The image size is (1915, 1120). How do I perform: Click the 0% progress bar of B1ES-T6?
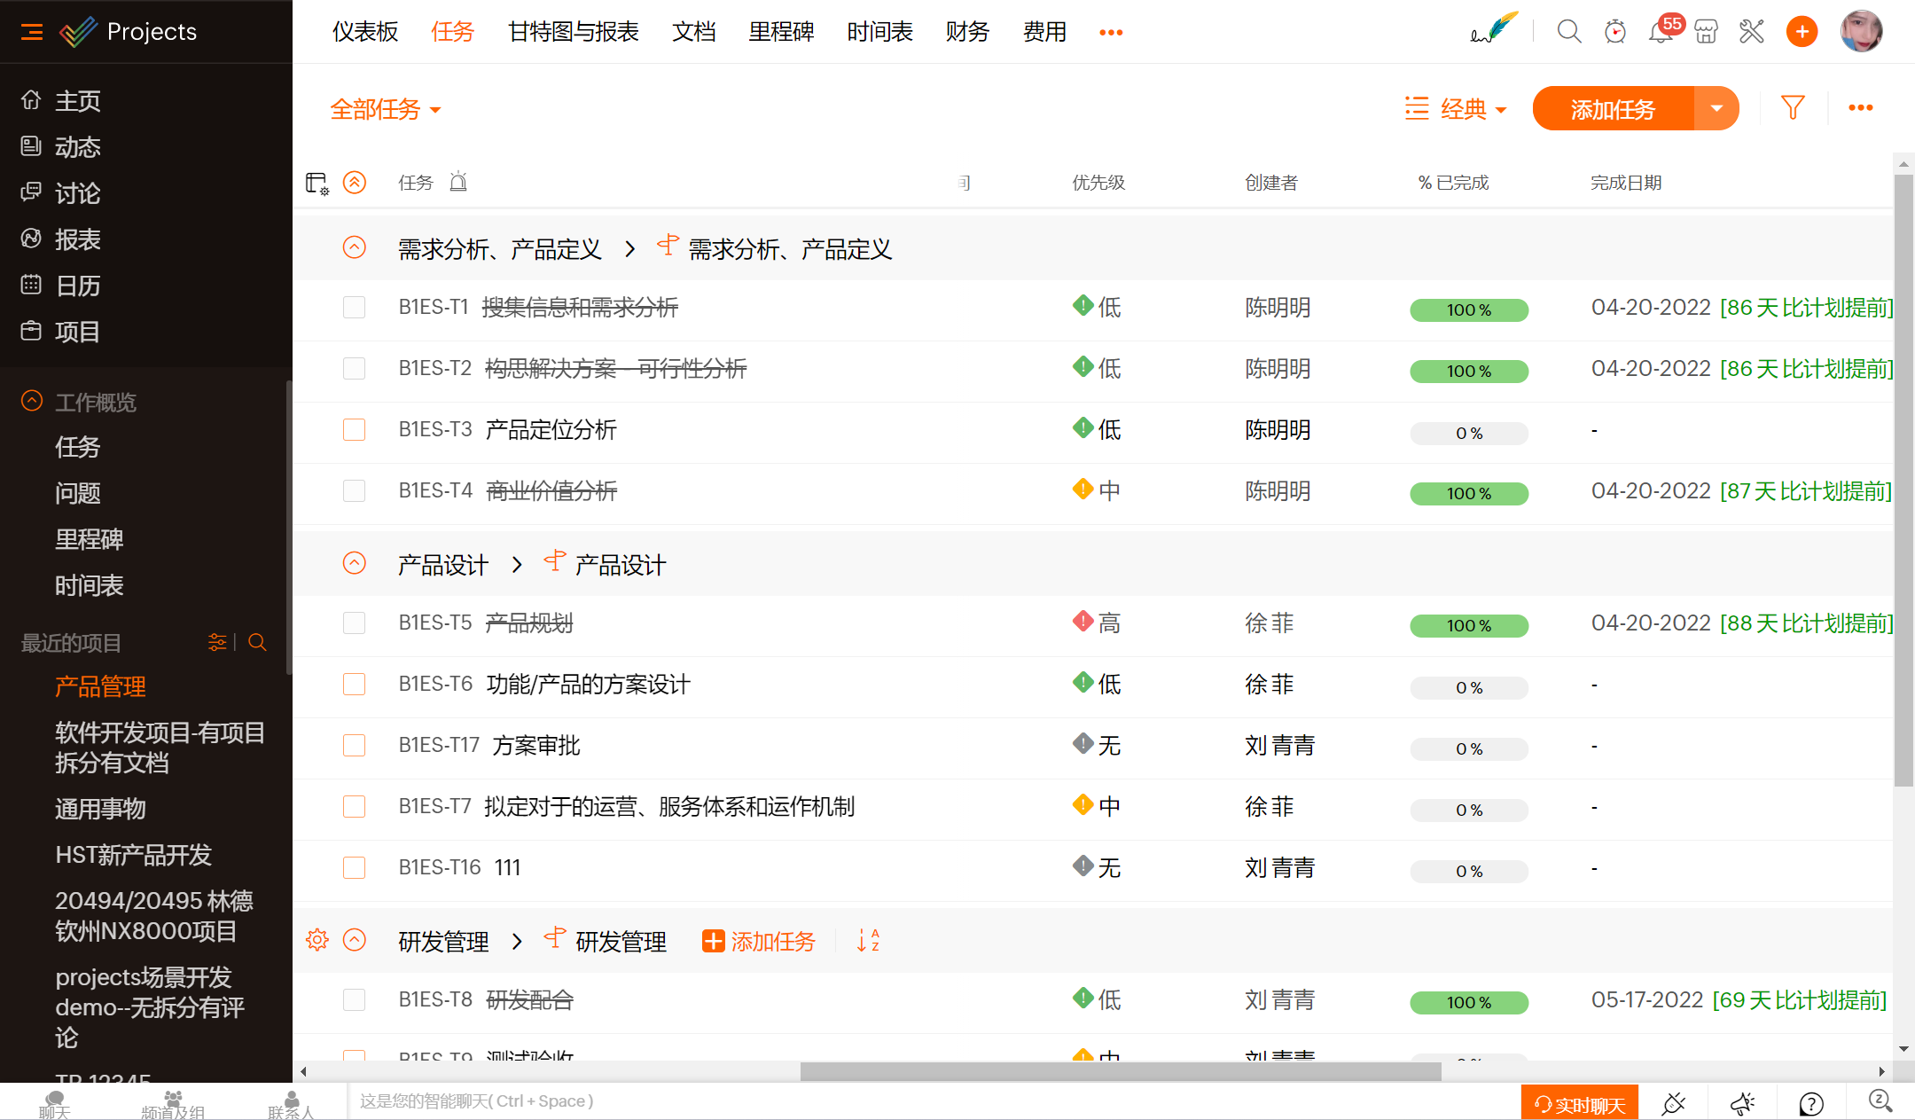(x=1469, y=688)
